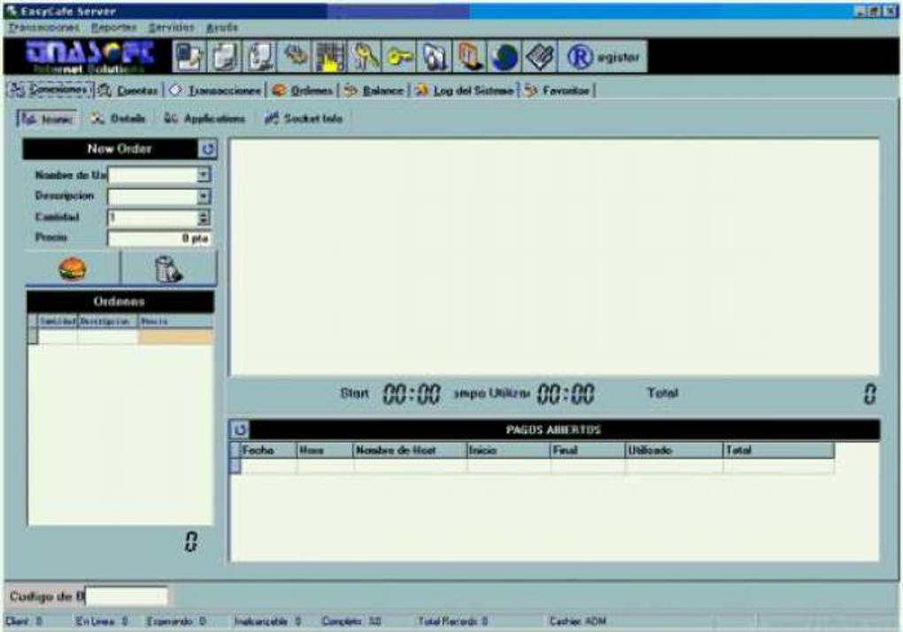Image resolution: width=903 pixels, height=632 pixels.
Task: Open the Cuentas tab
Action: pyautogui.click(x=129, y=90)
